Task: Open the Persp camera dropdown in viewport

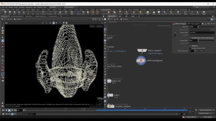Action: pyautogui.click(x=92, y=26)
